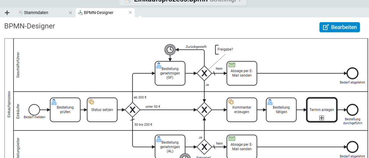Viewport: 369px width, 158px height.
Task: Select the Geschäftsführer lane label
Action: pos(18,65)
